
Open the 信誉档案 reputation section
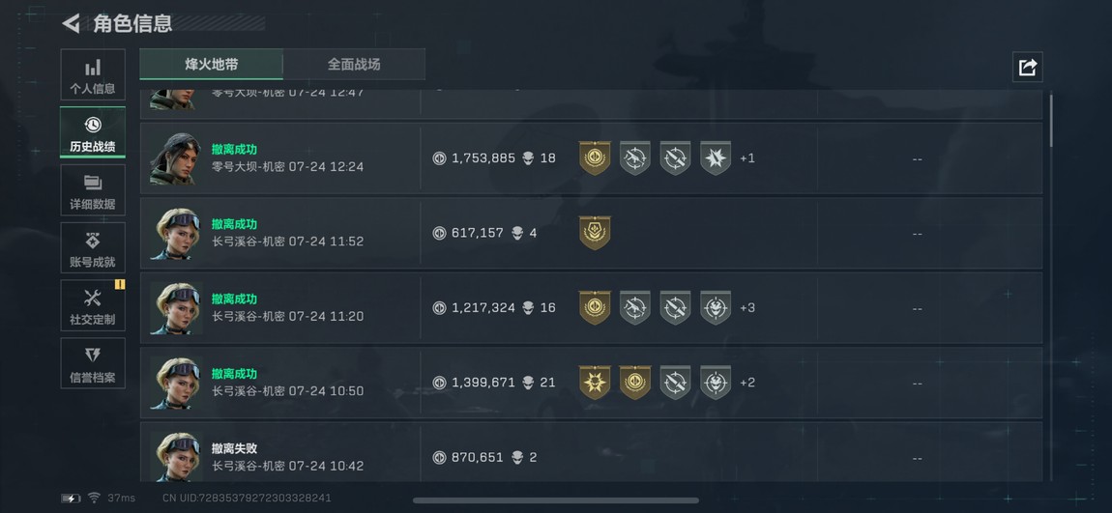[x=93, y=364]
